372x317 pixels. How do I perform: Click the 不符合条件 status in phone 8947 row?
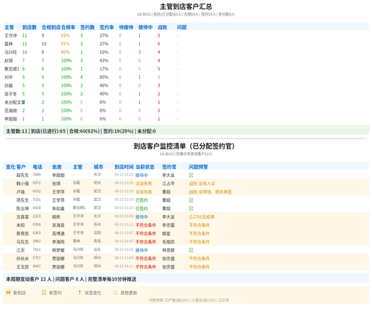click(x=146, y=267)
